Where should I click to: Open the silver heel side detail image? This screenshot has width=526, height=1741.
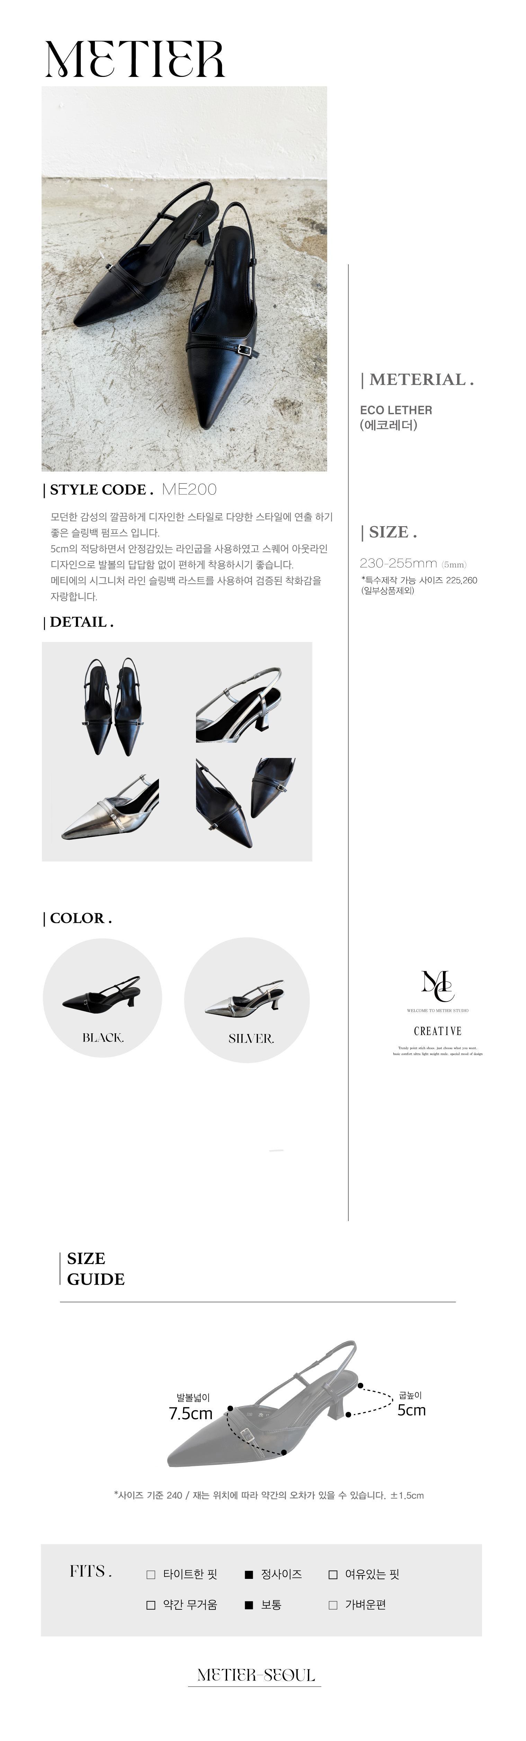coord(239,706)
